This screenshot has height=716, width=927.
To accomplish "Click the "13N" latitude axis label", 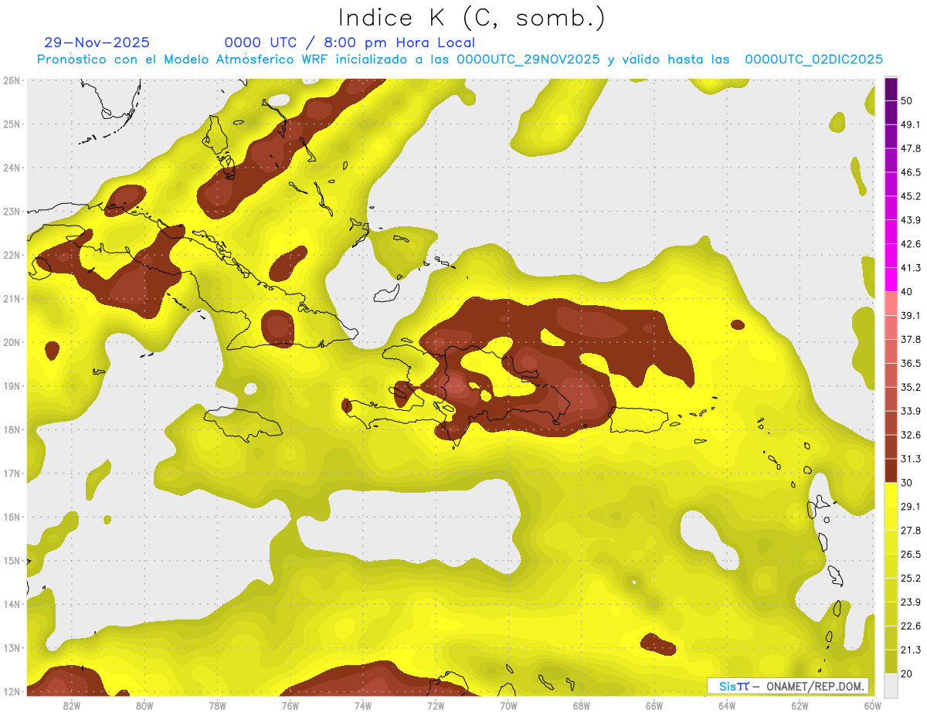I will 12,648.
